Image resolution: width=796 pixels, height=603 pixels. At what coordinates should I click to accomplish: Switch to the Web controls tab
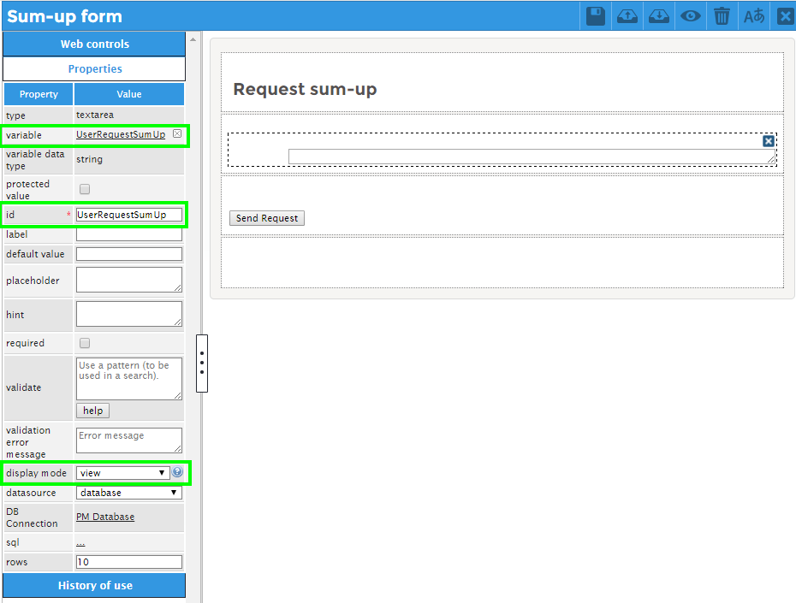pyautogui.click(x=94, y=44)
